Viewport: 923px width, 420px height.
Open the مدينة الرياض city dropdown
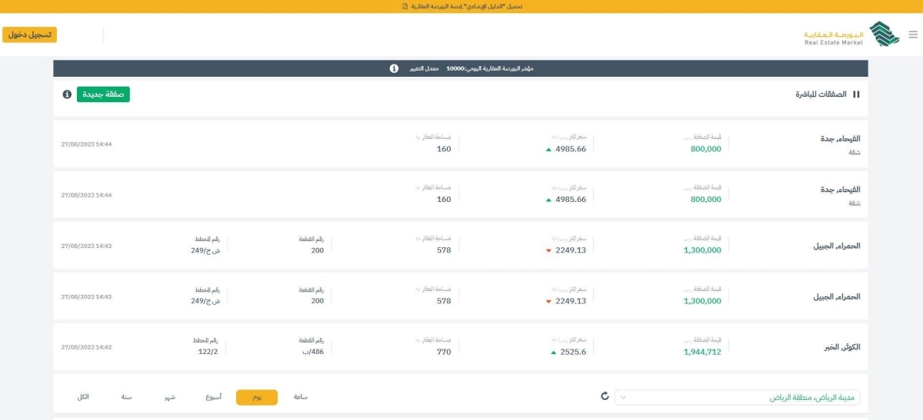coord(737,398)
